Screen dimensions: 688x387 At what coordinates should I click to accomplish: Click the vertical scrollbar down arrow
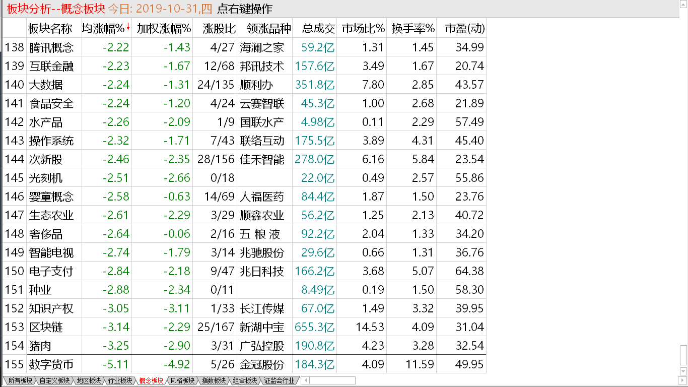pyautogui.click(x=683, y=372)
